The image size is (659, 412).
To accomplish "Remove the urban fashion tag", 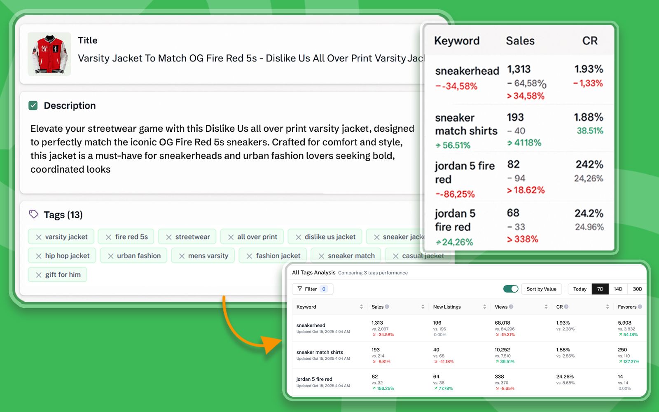I will 111,256.
